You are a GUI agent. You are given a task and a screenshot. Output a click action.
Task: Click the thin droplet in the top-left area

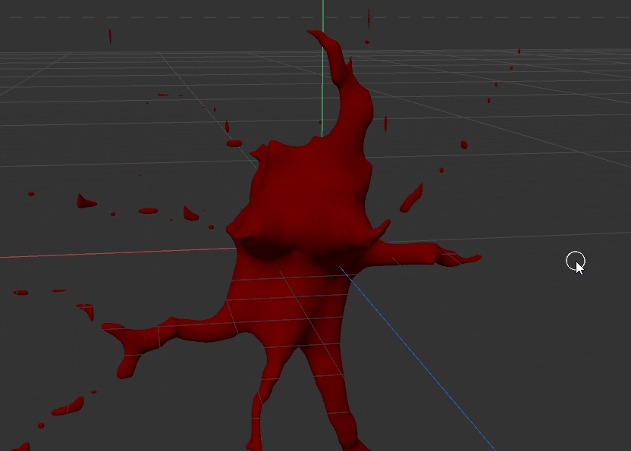[x=110, y=36]
